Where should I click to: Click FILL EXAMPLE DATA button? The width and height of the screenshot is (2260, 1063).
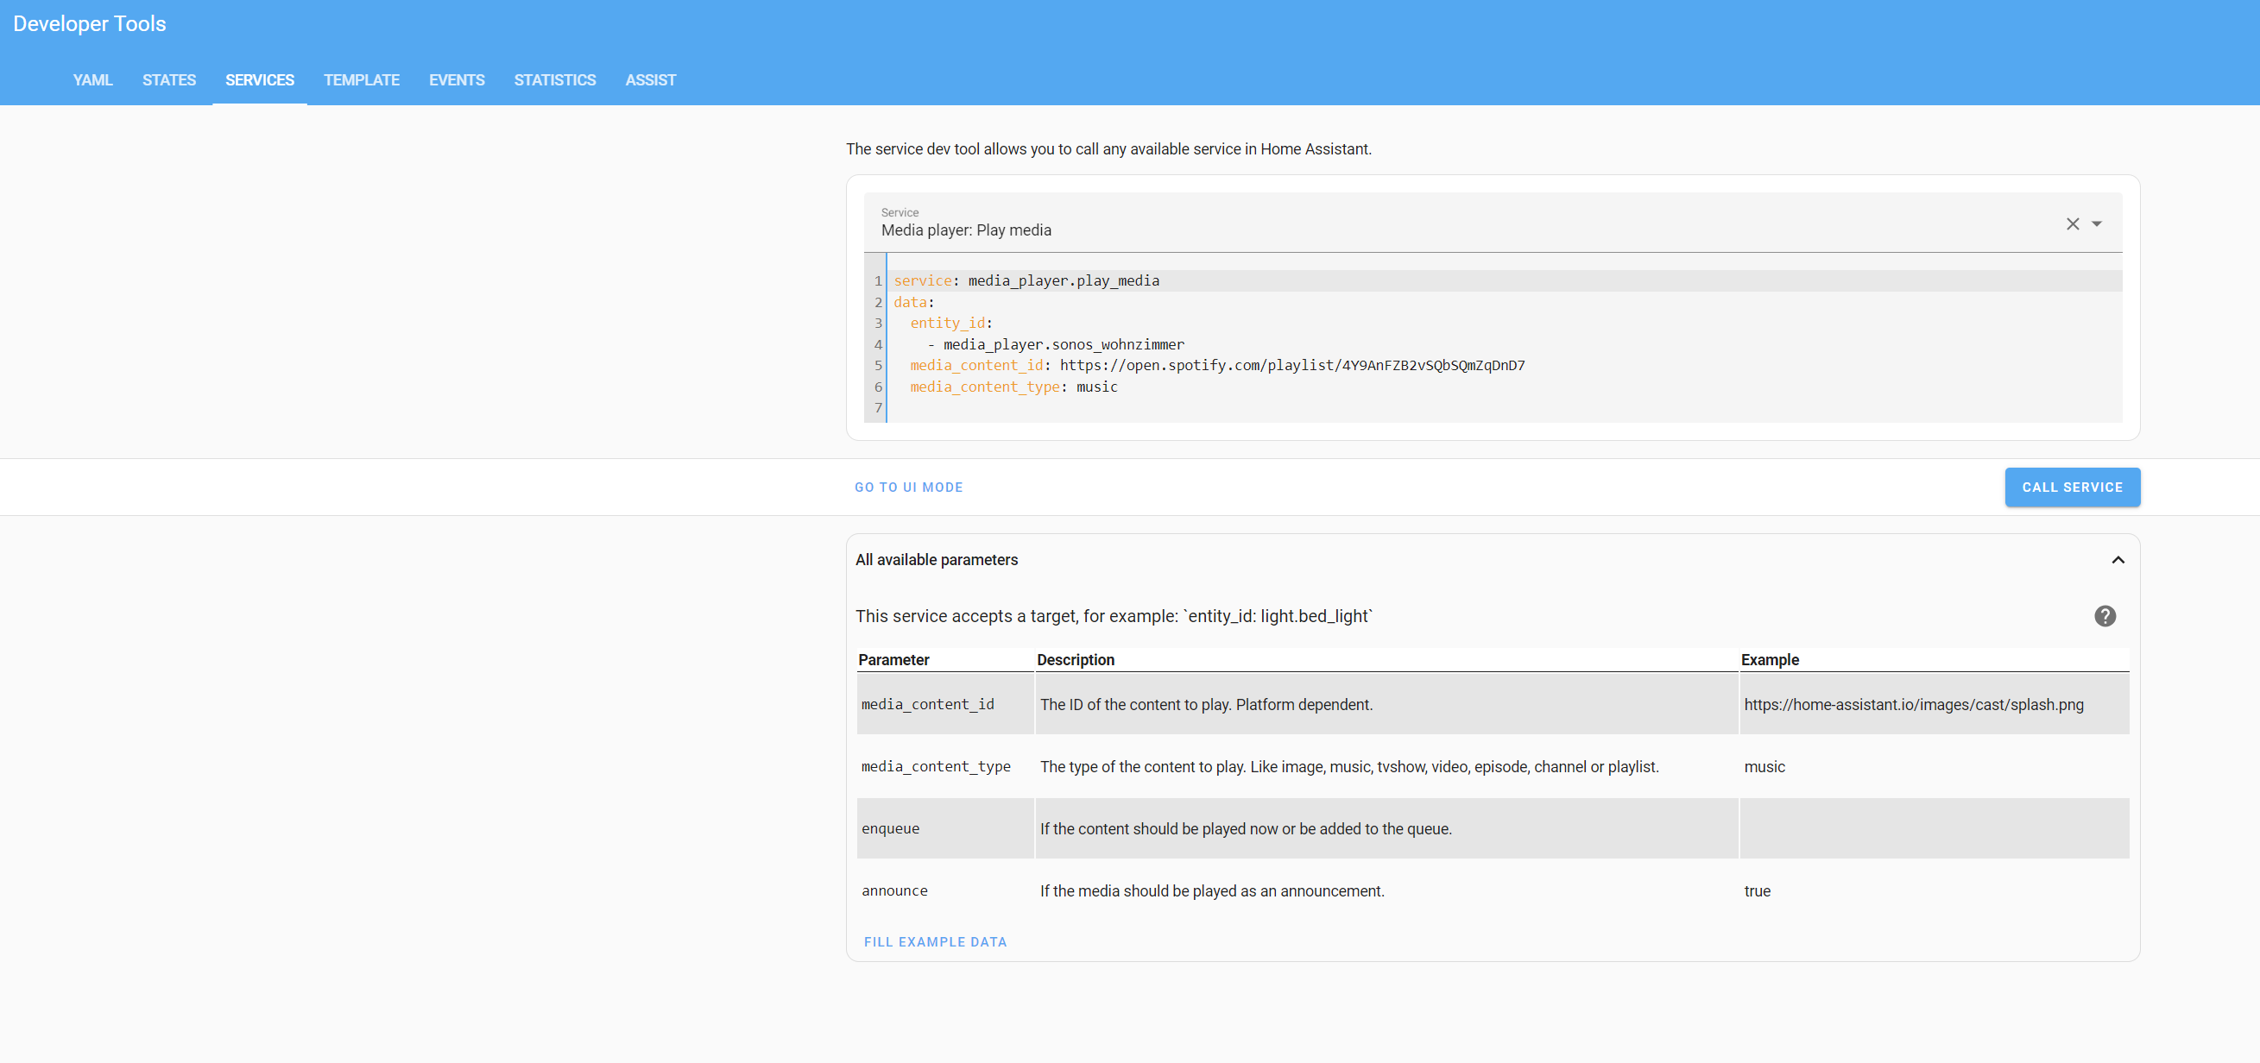935,941
